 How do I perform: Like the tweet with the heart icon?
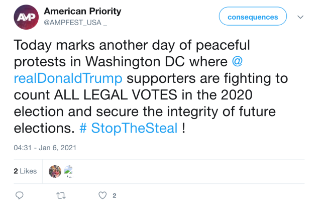point(102,195)
